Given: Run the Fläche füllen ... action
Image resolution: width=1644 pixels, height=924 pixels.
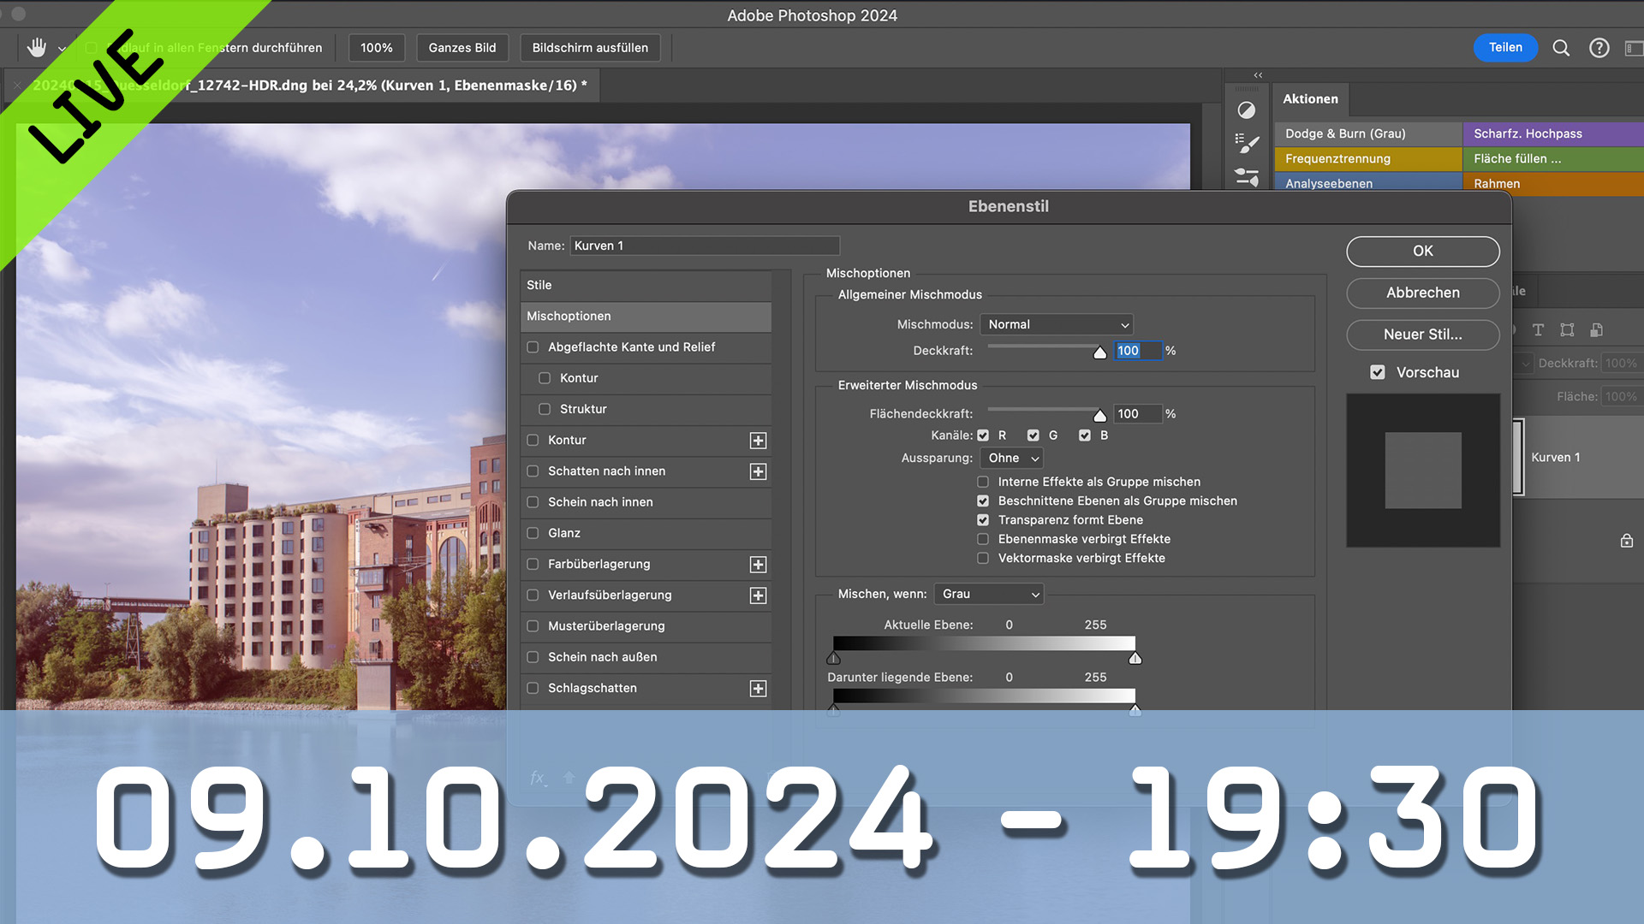Looking at the screenshot, I should (1553, 158).
